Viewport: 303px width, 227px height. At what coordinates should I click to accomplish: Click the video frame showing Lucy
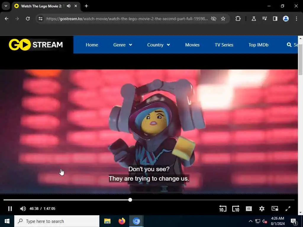click(149, 131)
